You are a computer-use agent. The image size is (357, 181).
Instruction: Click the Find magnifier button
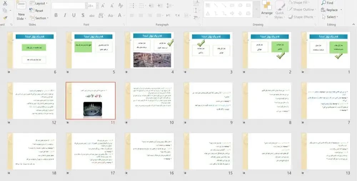point(327,3)
